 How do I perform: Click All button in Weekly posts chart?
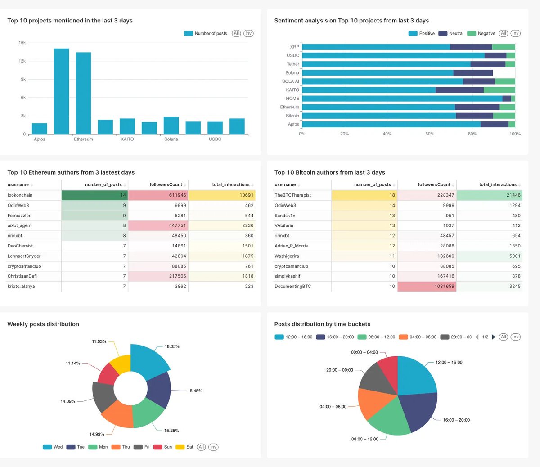pyautogui.click(x=201, y=447)
